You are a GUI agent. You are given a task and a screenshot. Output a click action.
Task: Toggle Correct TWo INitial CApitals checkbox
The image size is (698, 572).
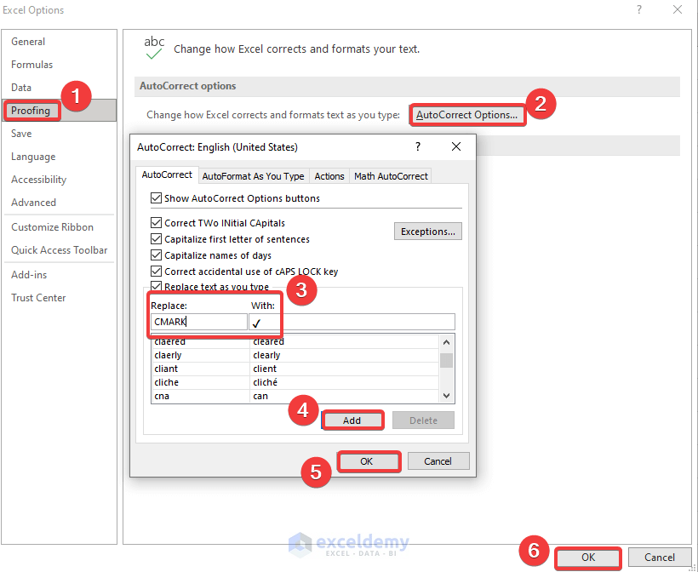pos(156,222)
